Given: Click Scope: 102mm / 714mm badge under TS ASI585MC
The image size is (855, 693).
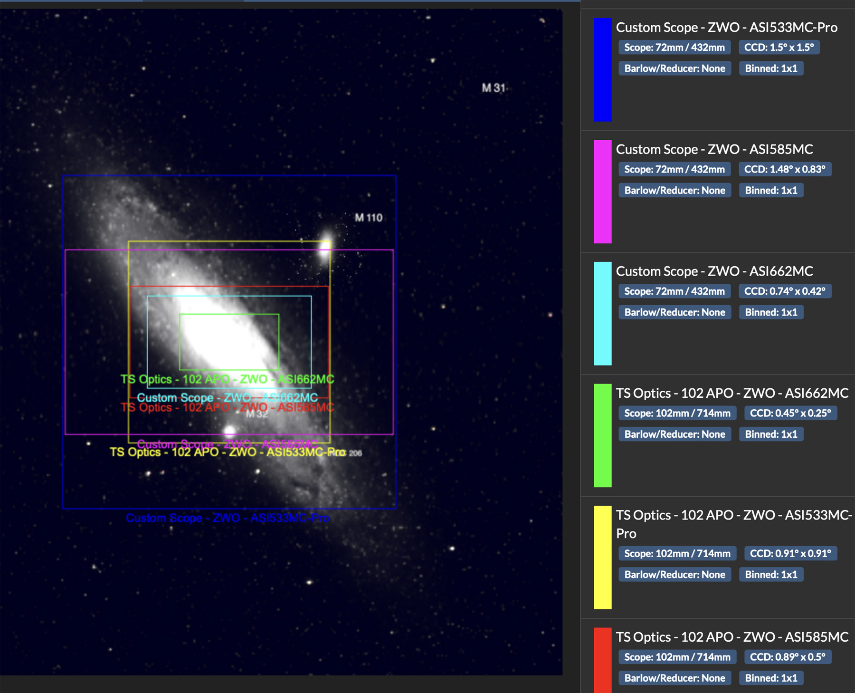Looking at the screenshot, I should click(x=677, y=657).
